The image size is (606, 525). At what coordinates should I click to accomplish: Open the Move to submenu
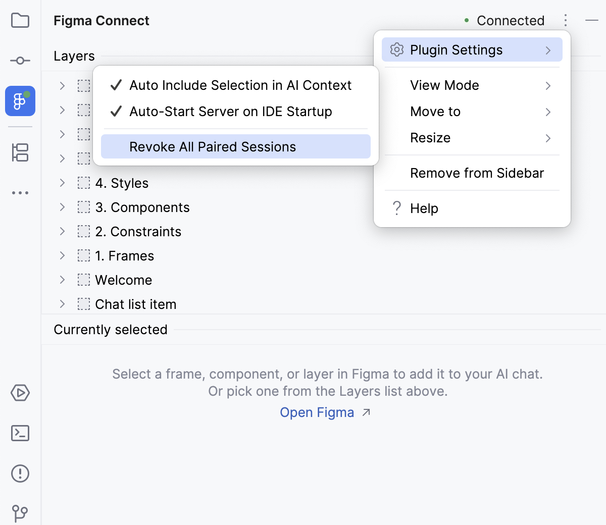(472, 111)
